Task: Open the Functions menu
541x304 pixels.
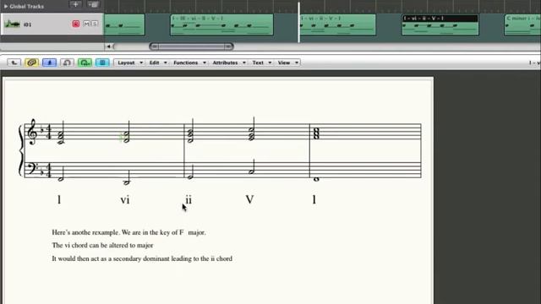Action: coord(189,62)
